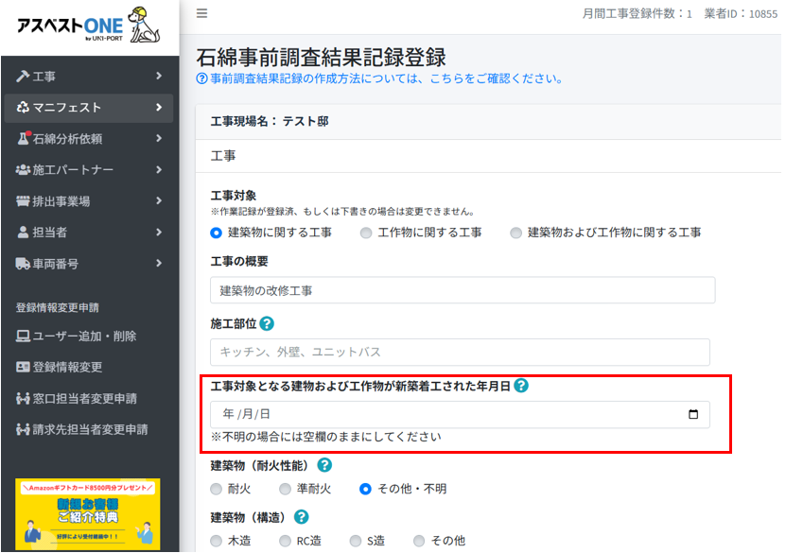Click help icon beside 新築着工された年月日 label
The width and height of the screenshot is (786, 553).
(521, 386)
